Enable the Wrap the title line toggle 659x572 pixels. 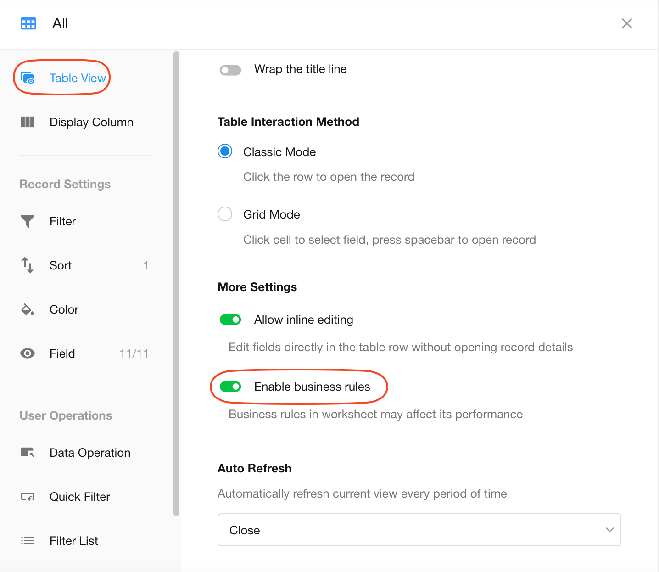point(230,70)
